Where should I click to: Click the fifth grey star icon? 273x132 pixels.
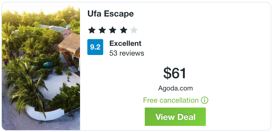pyautogui.click(x=134, y=30)
